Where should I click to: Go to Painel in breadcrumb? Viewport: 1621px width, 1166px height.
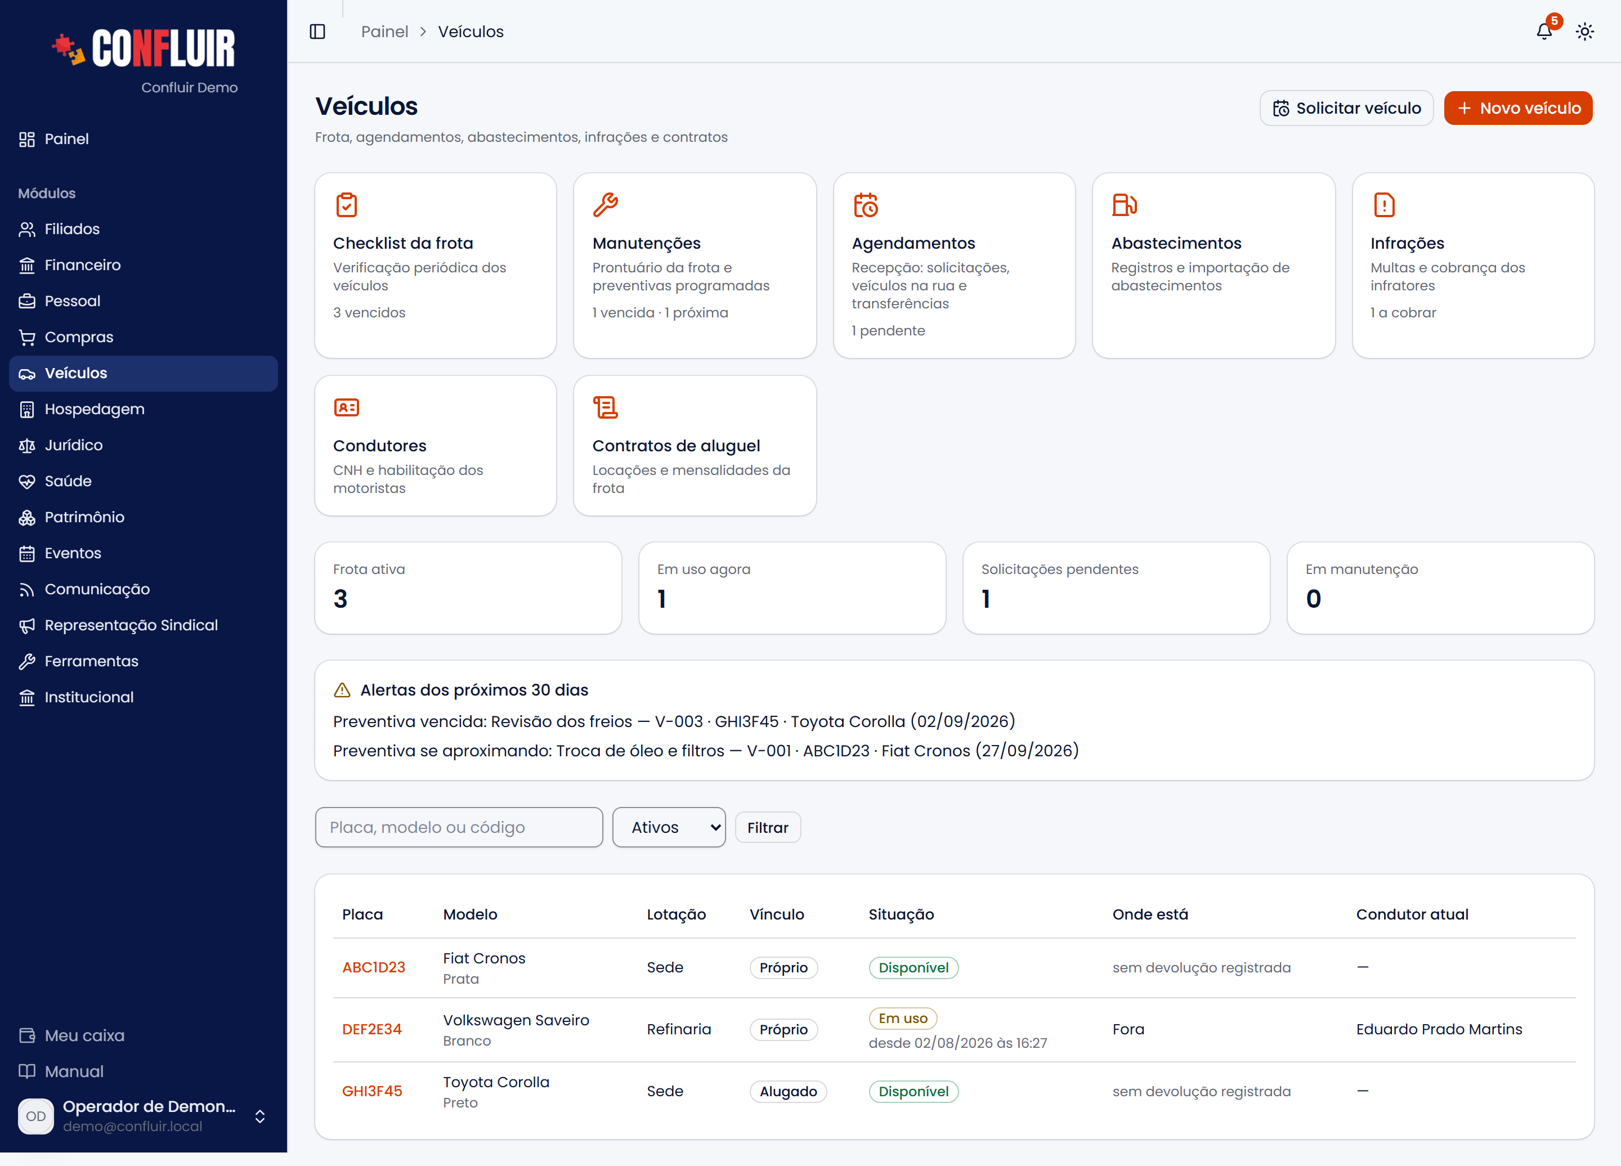384,32
